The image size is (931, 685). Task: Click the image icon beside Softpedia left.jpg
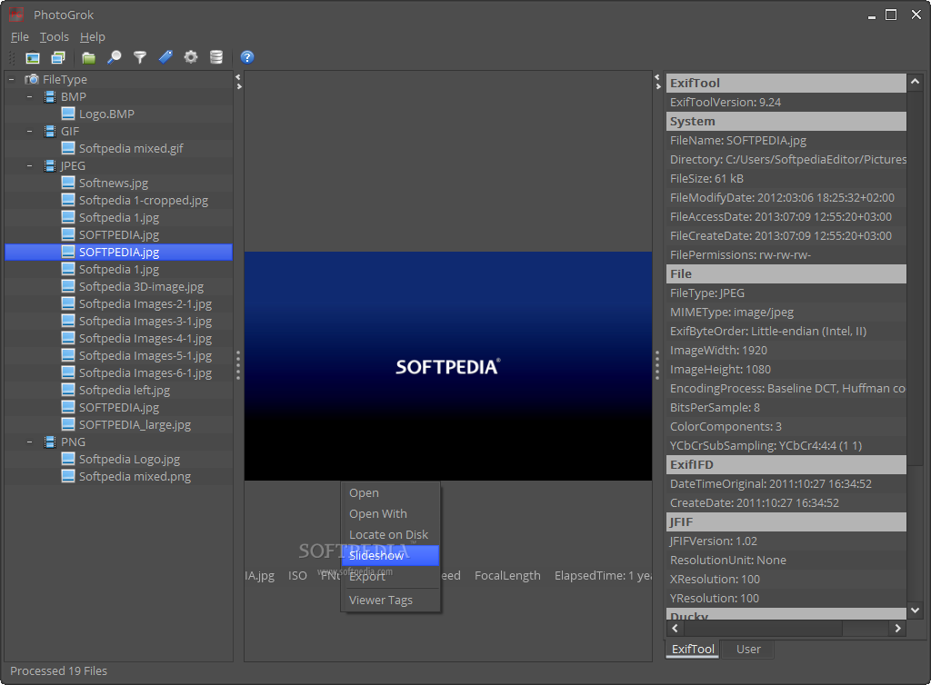(x=69, y=390)
